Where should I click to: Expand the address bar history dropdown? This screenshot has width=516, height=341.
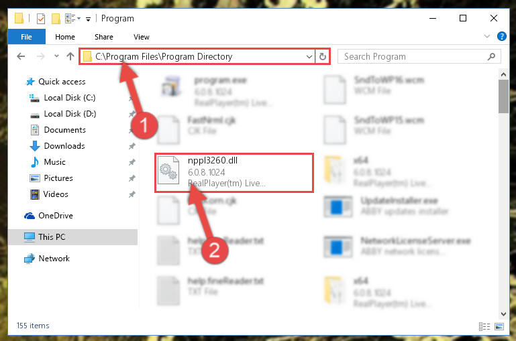tap(309, 56)
